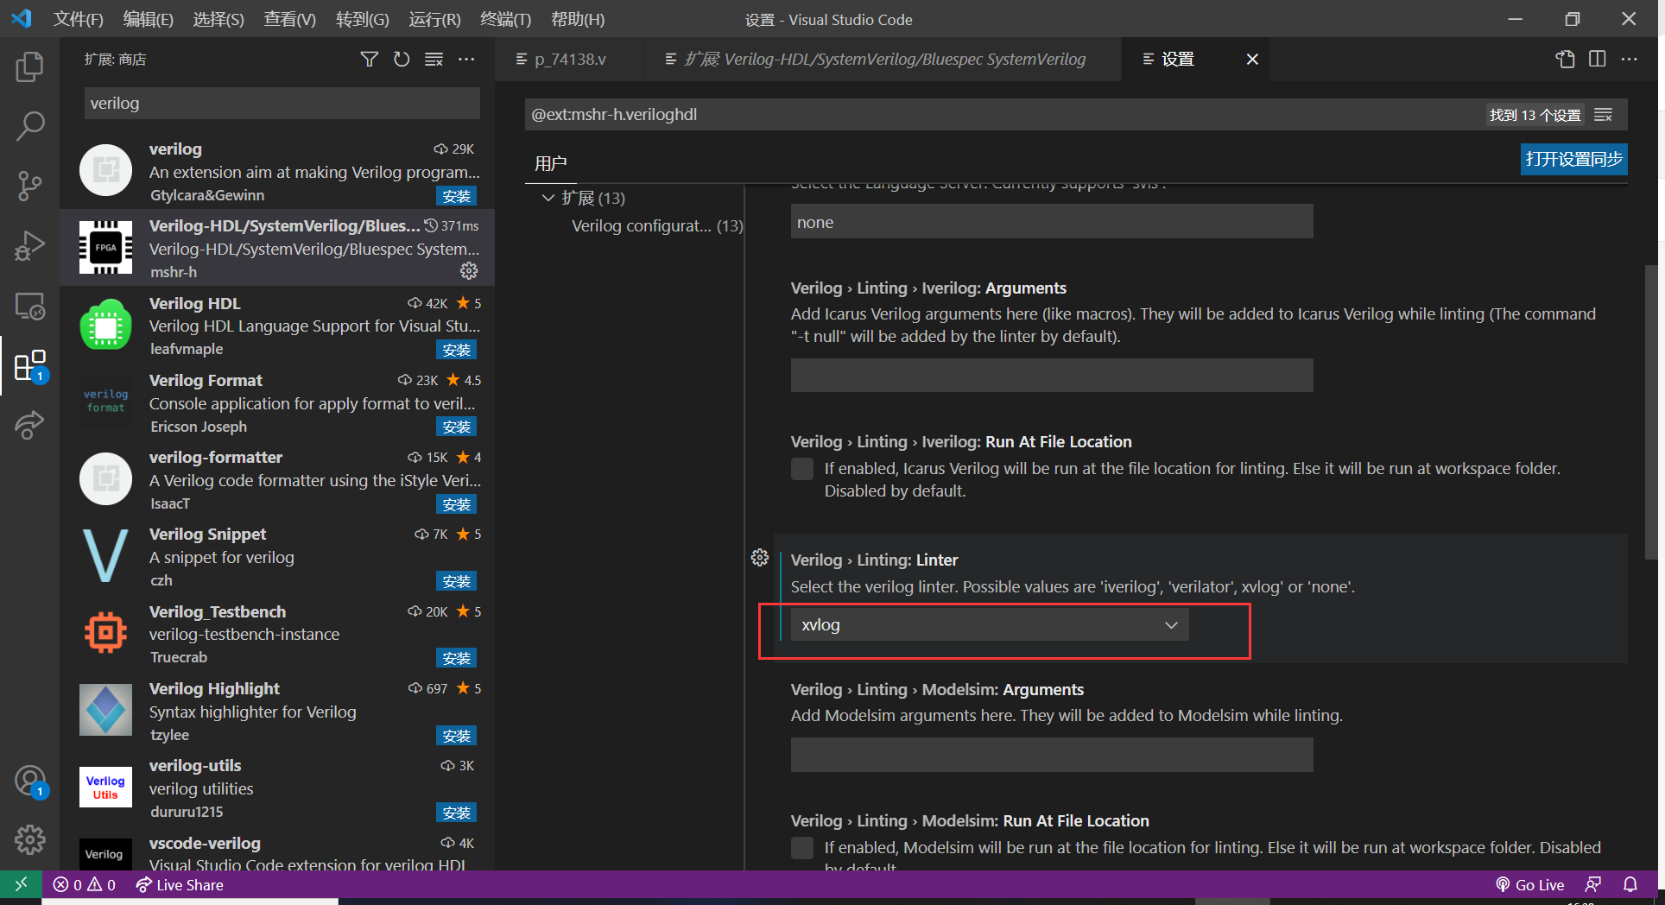Install the Verilog HDL extension by leafvmaple
1665x905 pixels.
[x=456, y=350]
